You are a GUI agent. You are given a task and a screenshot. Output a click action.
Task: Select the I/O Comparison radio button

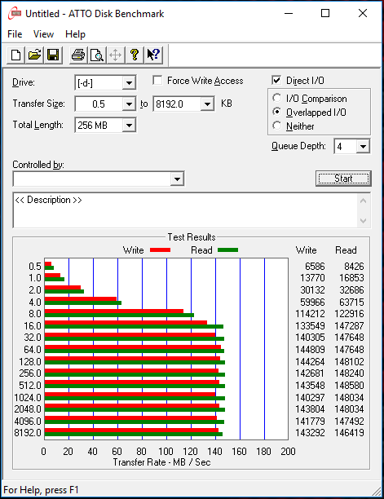click(276, 98)
